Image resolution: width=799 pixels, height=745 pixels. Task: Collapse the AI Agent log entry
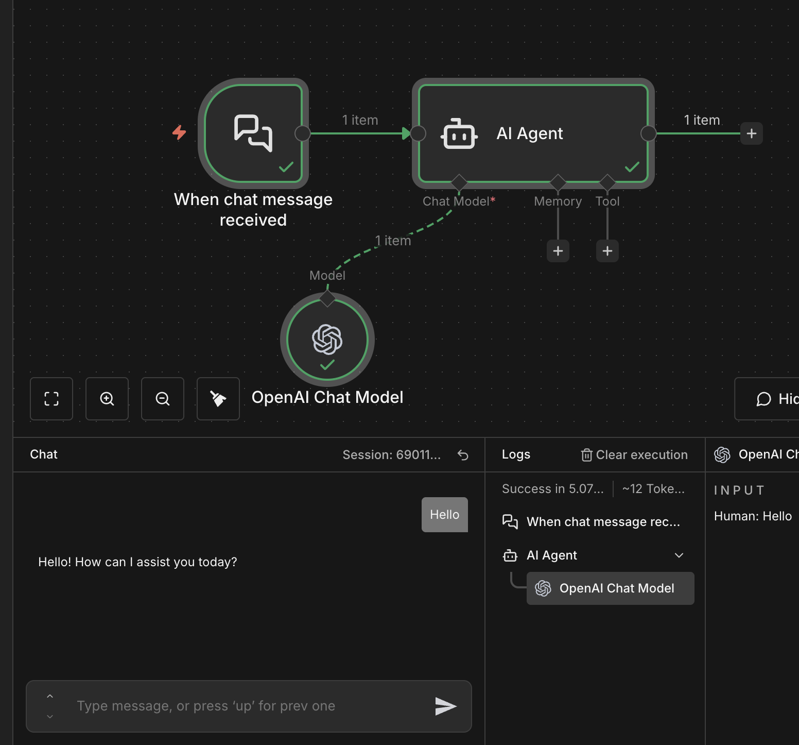(x=679, y=555)
